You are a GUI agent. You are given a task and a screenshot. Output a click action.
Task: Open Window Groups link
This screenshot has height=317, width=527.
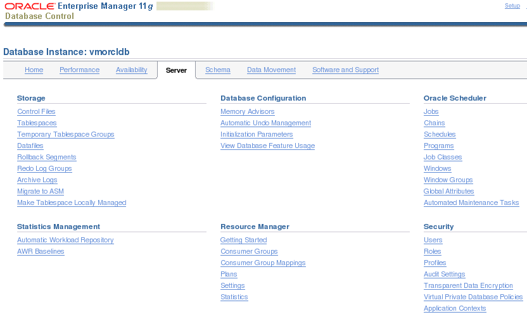tap(448, 180)
